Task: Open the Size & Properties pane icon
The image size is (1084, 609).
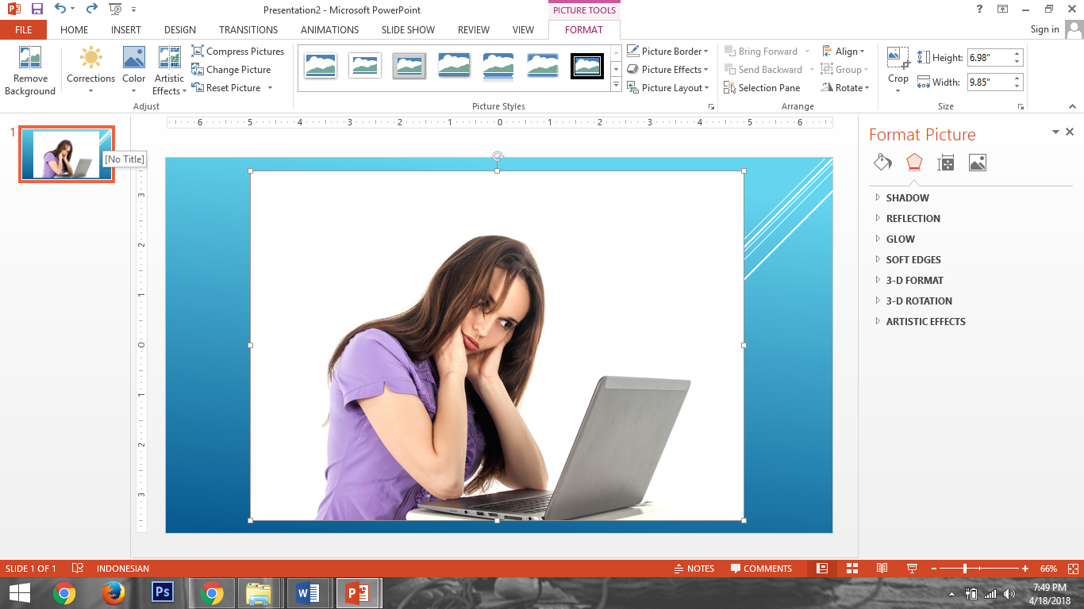Action: coord(945,163)
